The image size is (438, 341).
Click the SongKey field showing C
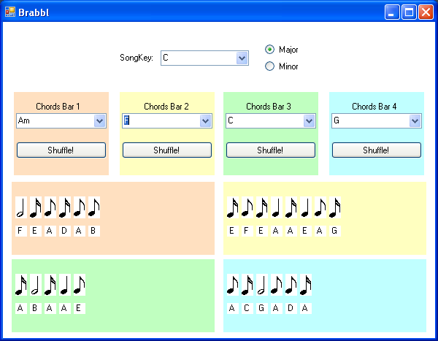click(x=204, y=58)
